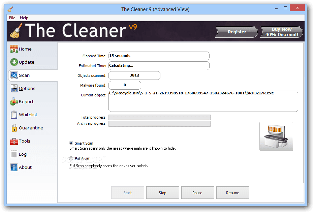Open the Options section label
The image size is (314, 213).
click(27, 89)
